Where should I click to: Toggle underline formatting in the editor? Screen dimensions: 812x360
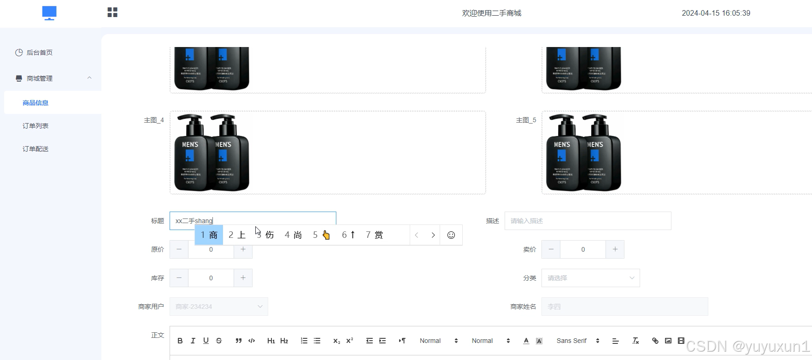(206, 341)
